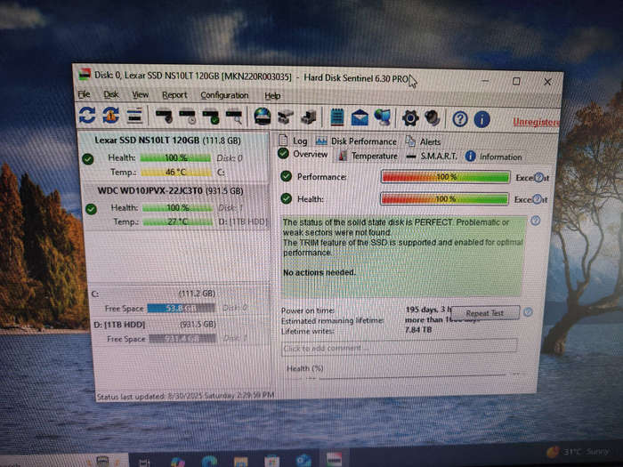The image size is (623, 467).
Task: Click the gray stacked drives toolbar icon
Action: [308, 117]
